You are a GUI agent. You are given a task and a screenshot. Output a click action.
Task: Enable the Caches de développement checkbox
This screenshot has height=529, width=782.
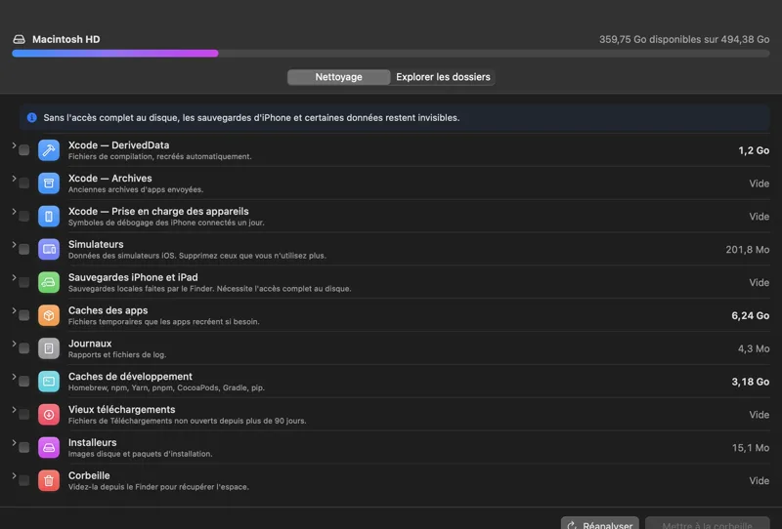pos(23,382)
